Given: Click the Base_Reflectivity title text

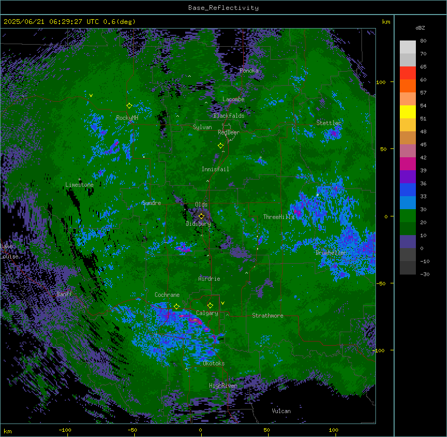Looking at the screenshot, I should tap(223, 8).
